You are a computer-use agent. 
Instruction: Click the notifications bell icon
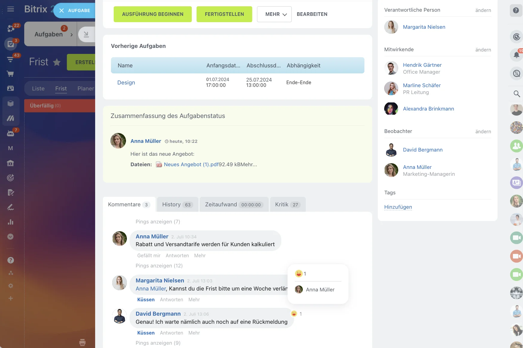pos(516,55)
